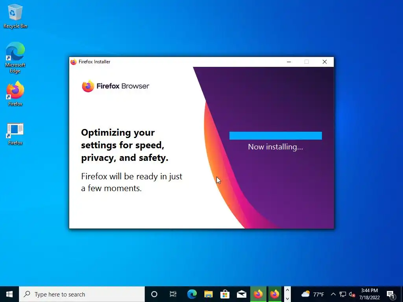Minimize the Firefox Installer window

click(289, 62)
